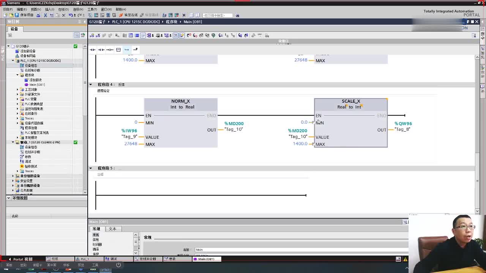The image size is (486, 273).
Task: Click the open branch icon in LAD bar
Action: pos(127,50)
